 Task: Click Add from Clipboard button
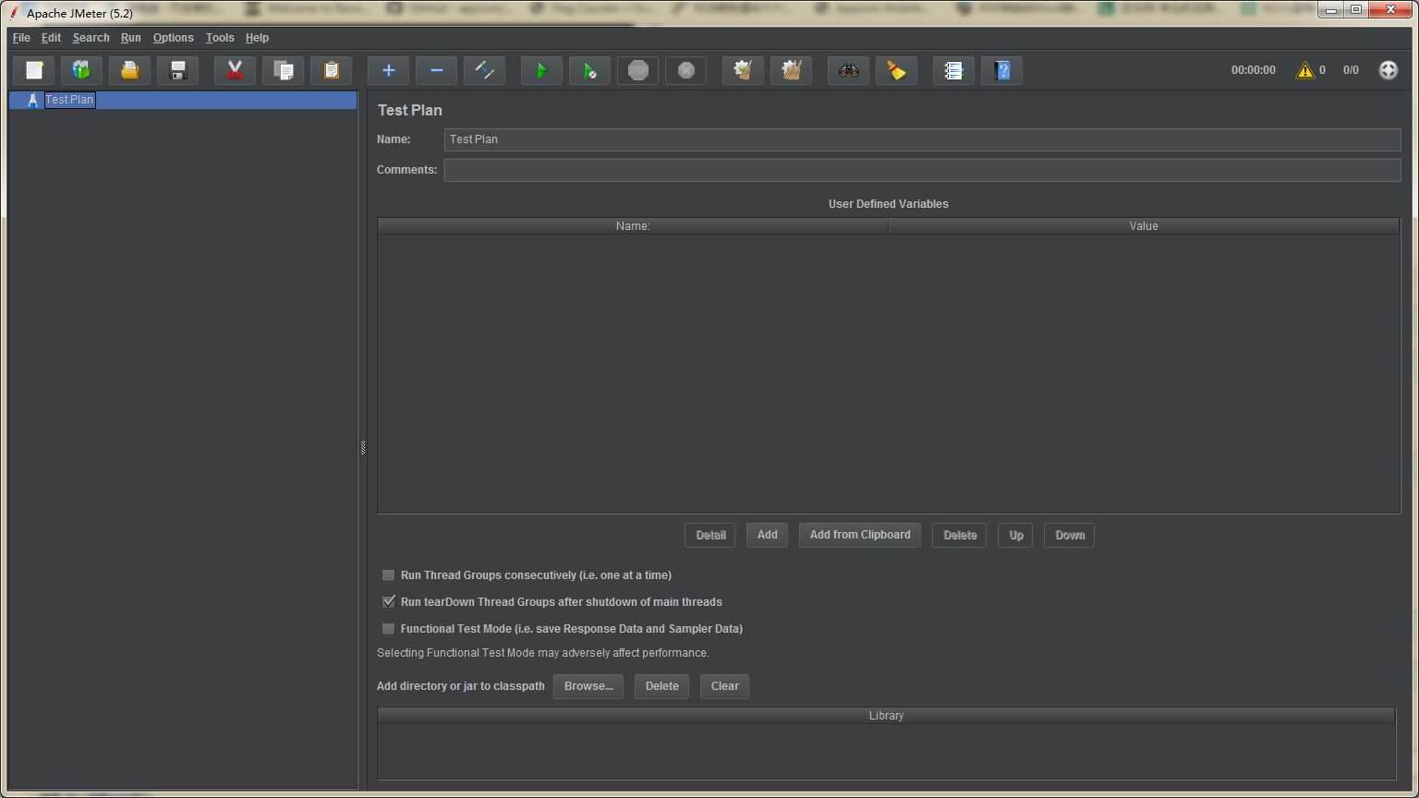point(860,535)
